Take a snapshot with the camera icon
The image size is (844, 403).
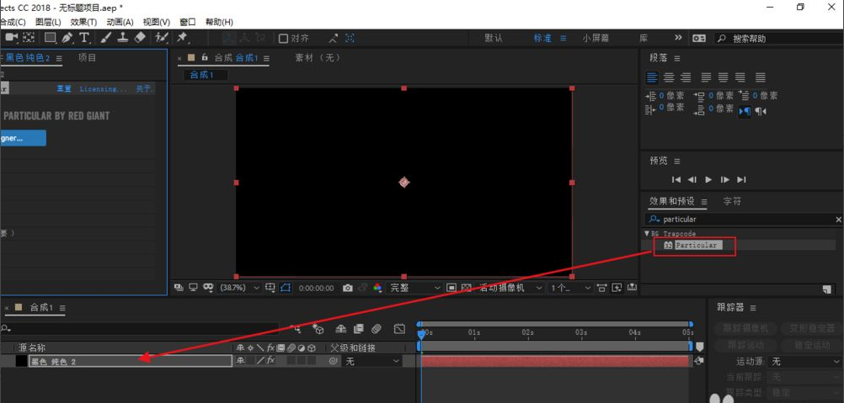tap(348, 288)
